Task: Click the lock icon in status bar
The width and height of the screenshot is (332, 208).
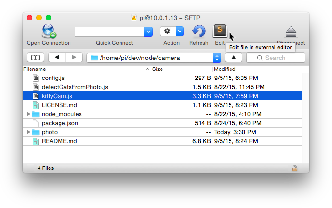Action: pyautogui.click(x=295, y=168)
